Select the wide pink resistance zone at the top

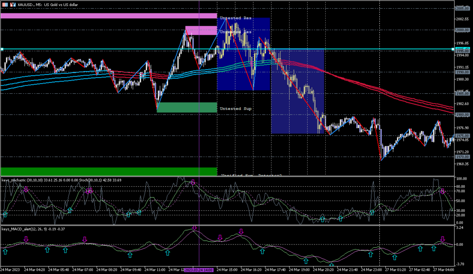pos(109,16)
